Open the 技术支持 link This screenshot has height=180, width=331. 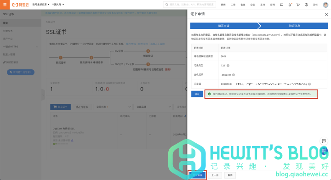(143, 44)
